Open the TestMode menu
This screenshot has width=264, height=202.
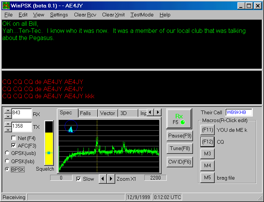click(142, 15)
